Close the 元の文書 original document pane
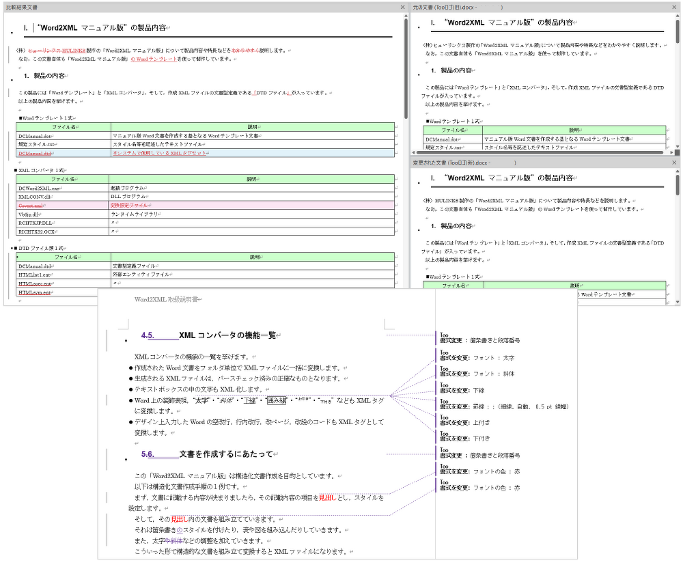The width and height of the screenshot is (683, 569). (x=674, y=7)
